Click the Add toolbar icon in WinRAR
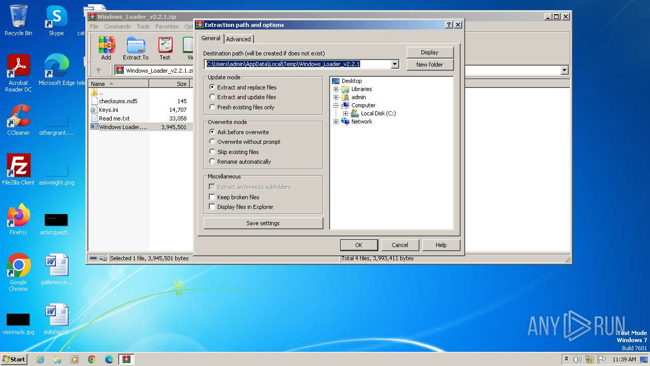The height and width of the screenshot is (366, 650). coord(106,48)
